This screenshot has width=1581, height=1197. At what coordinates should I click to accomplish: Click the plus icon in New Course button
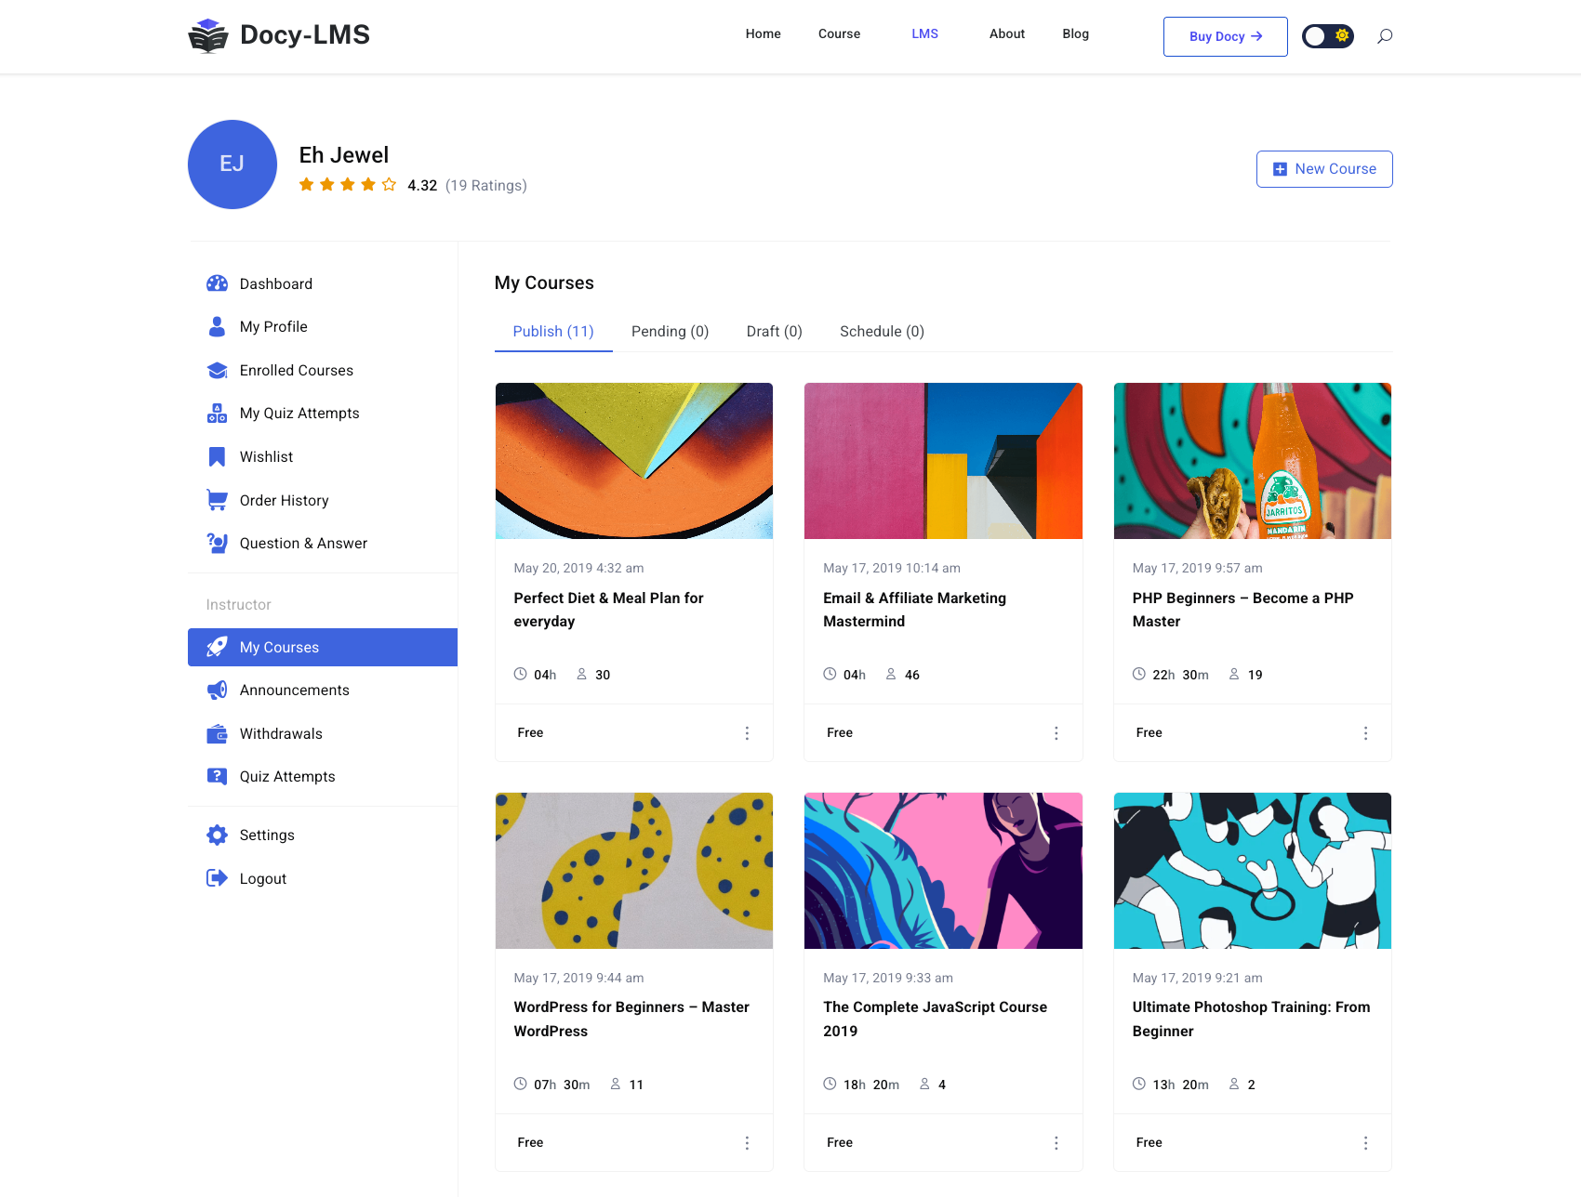[1280, 169]
